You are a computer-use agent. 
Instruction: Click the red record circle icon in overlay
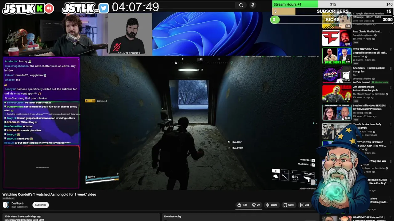click(x=49, y=9)
